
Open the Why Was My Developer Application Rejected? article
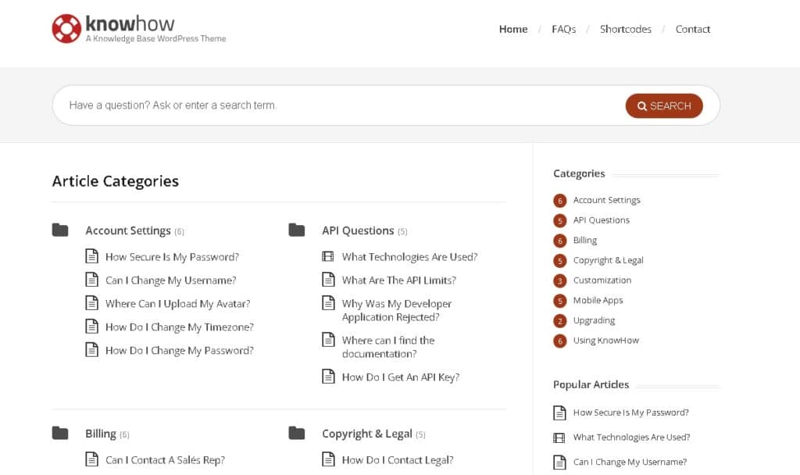coord(395,309)
